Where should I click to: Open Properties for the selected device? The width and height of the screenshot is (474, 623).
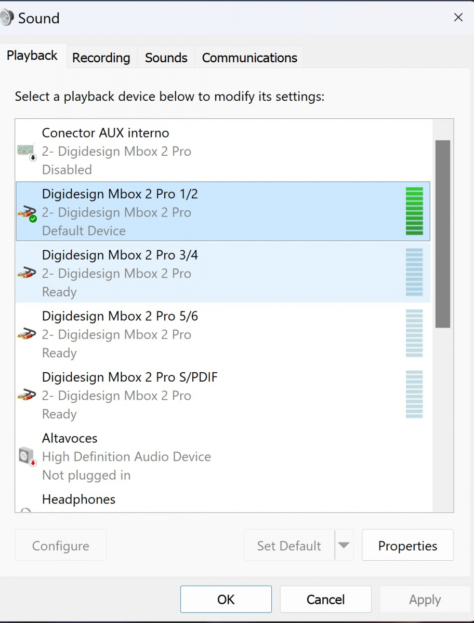coord(407,545)
